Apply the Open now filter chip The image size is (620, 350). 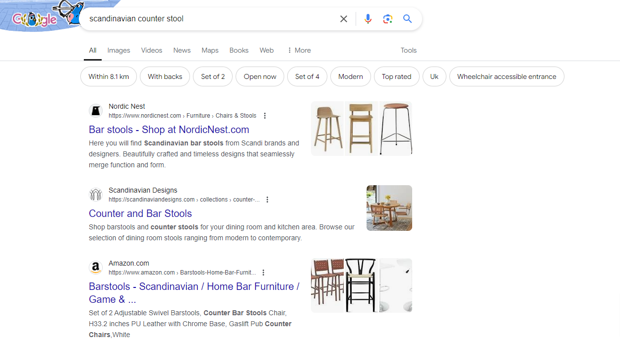(x=260, y=76)
